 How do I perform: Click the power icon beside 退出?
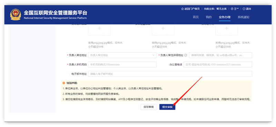[244, 9]
